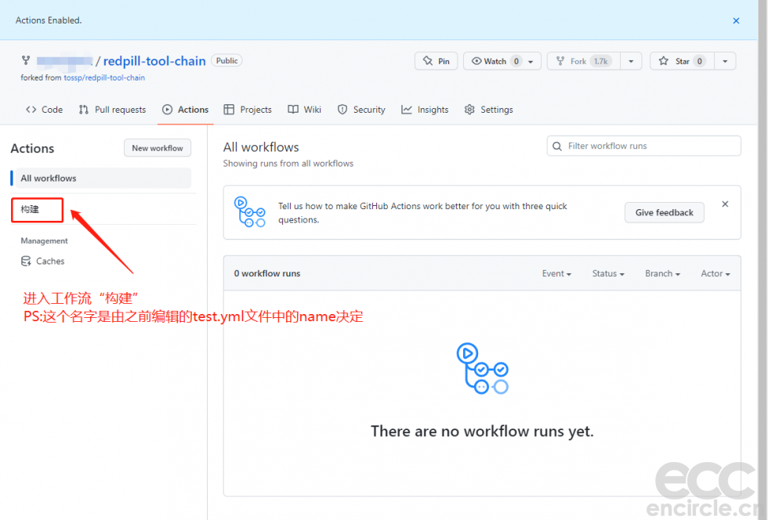Click the Actions sidebar heading
Viewport: 768px width, 520px height.
point(32,148)
